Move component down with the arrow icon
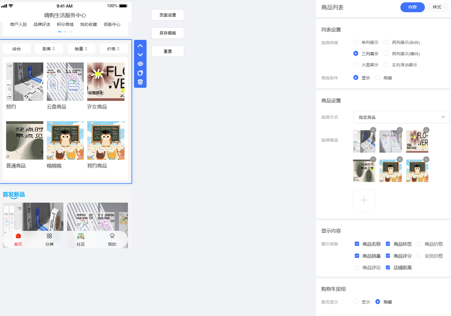Image resolution: width=451 pixels, height=316 pixels. click(140, 55)
